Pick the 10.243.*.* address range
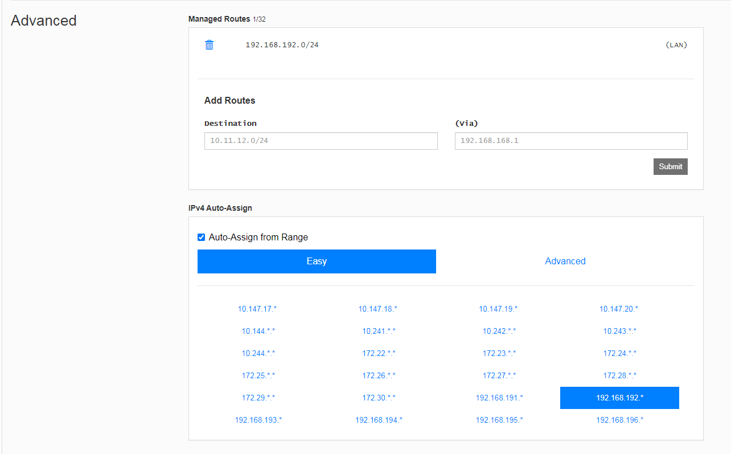This screenshot has height=454, width=731. [x=619, y=331]
